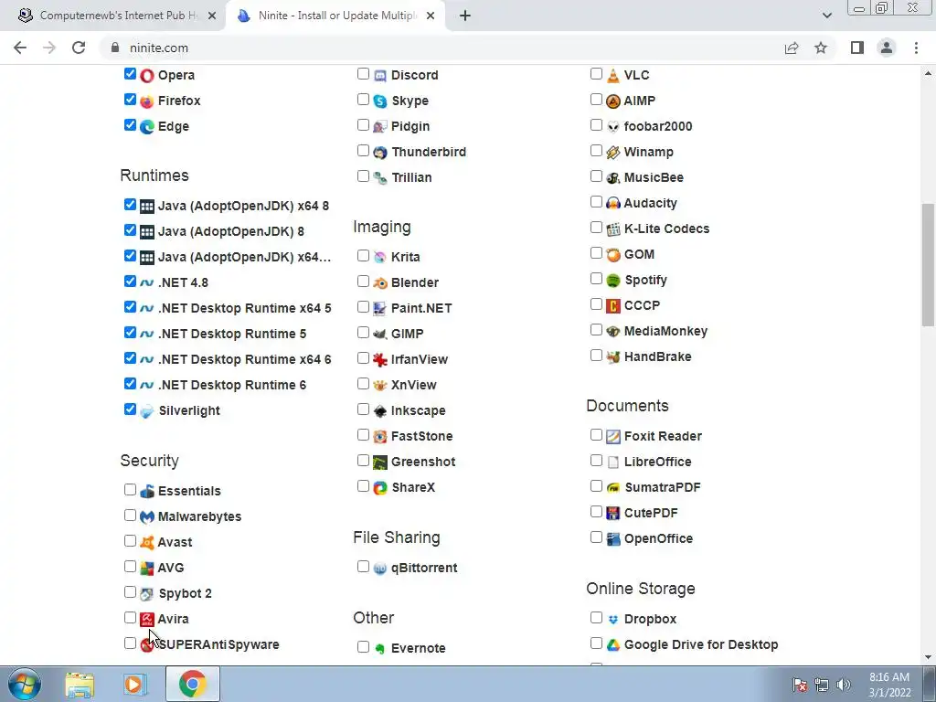Close the Computernewb tab
936x702 pixels.
tap(212, 16)
